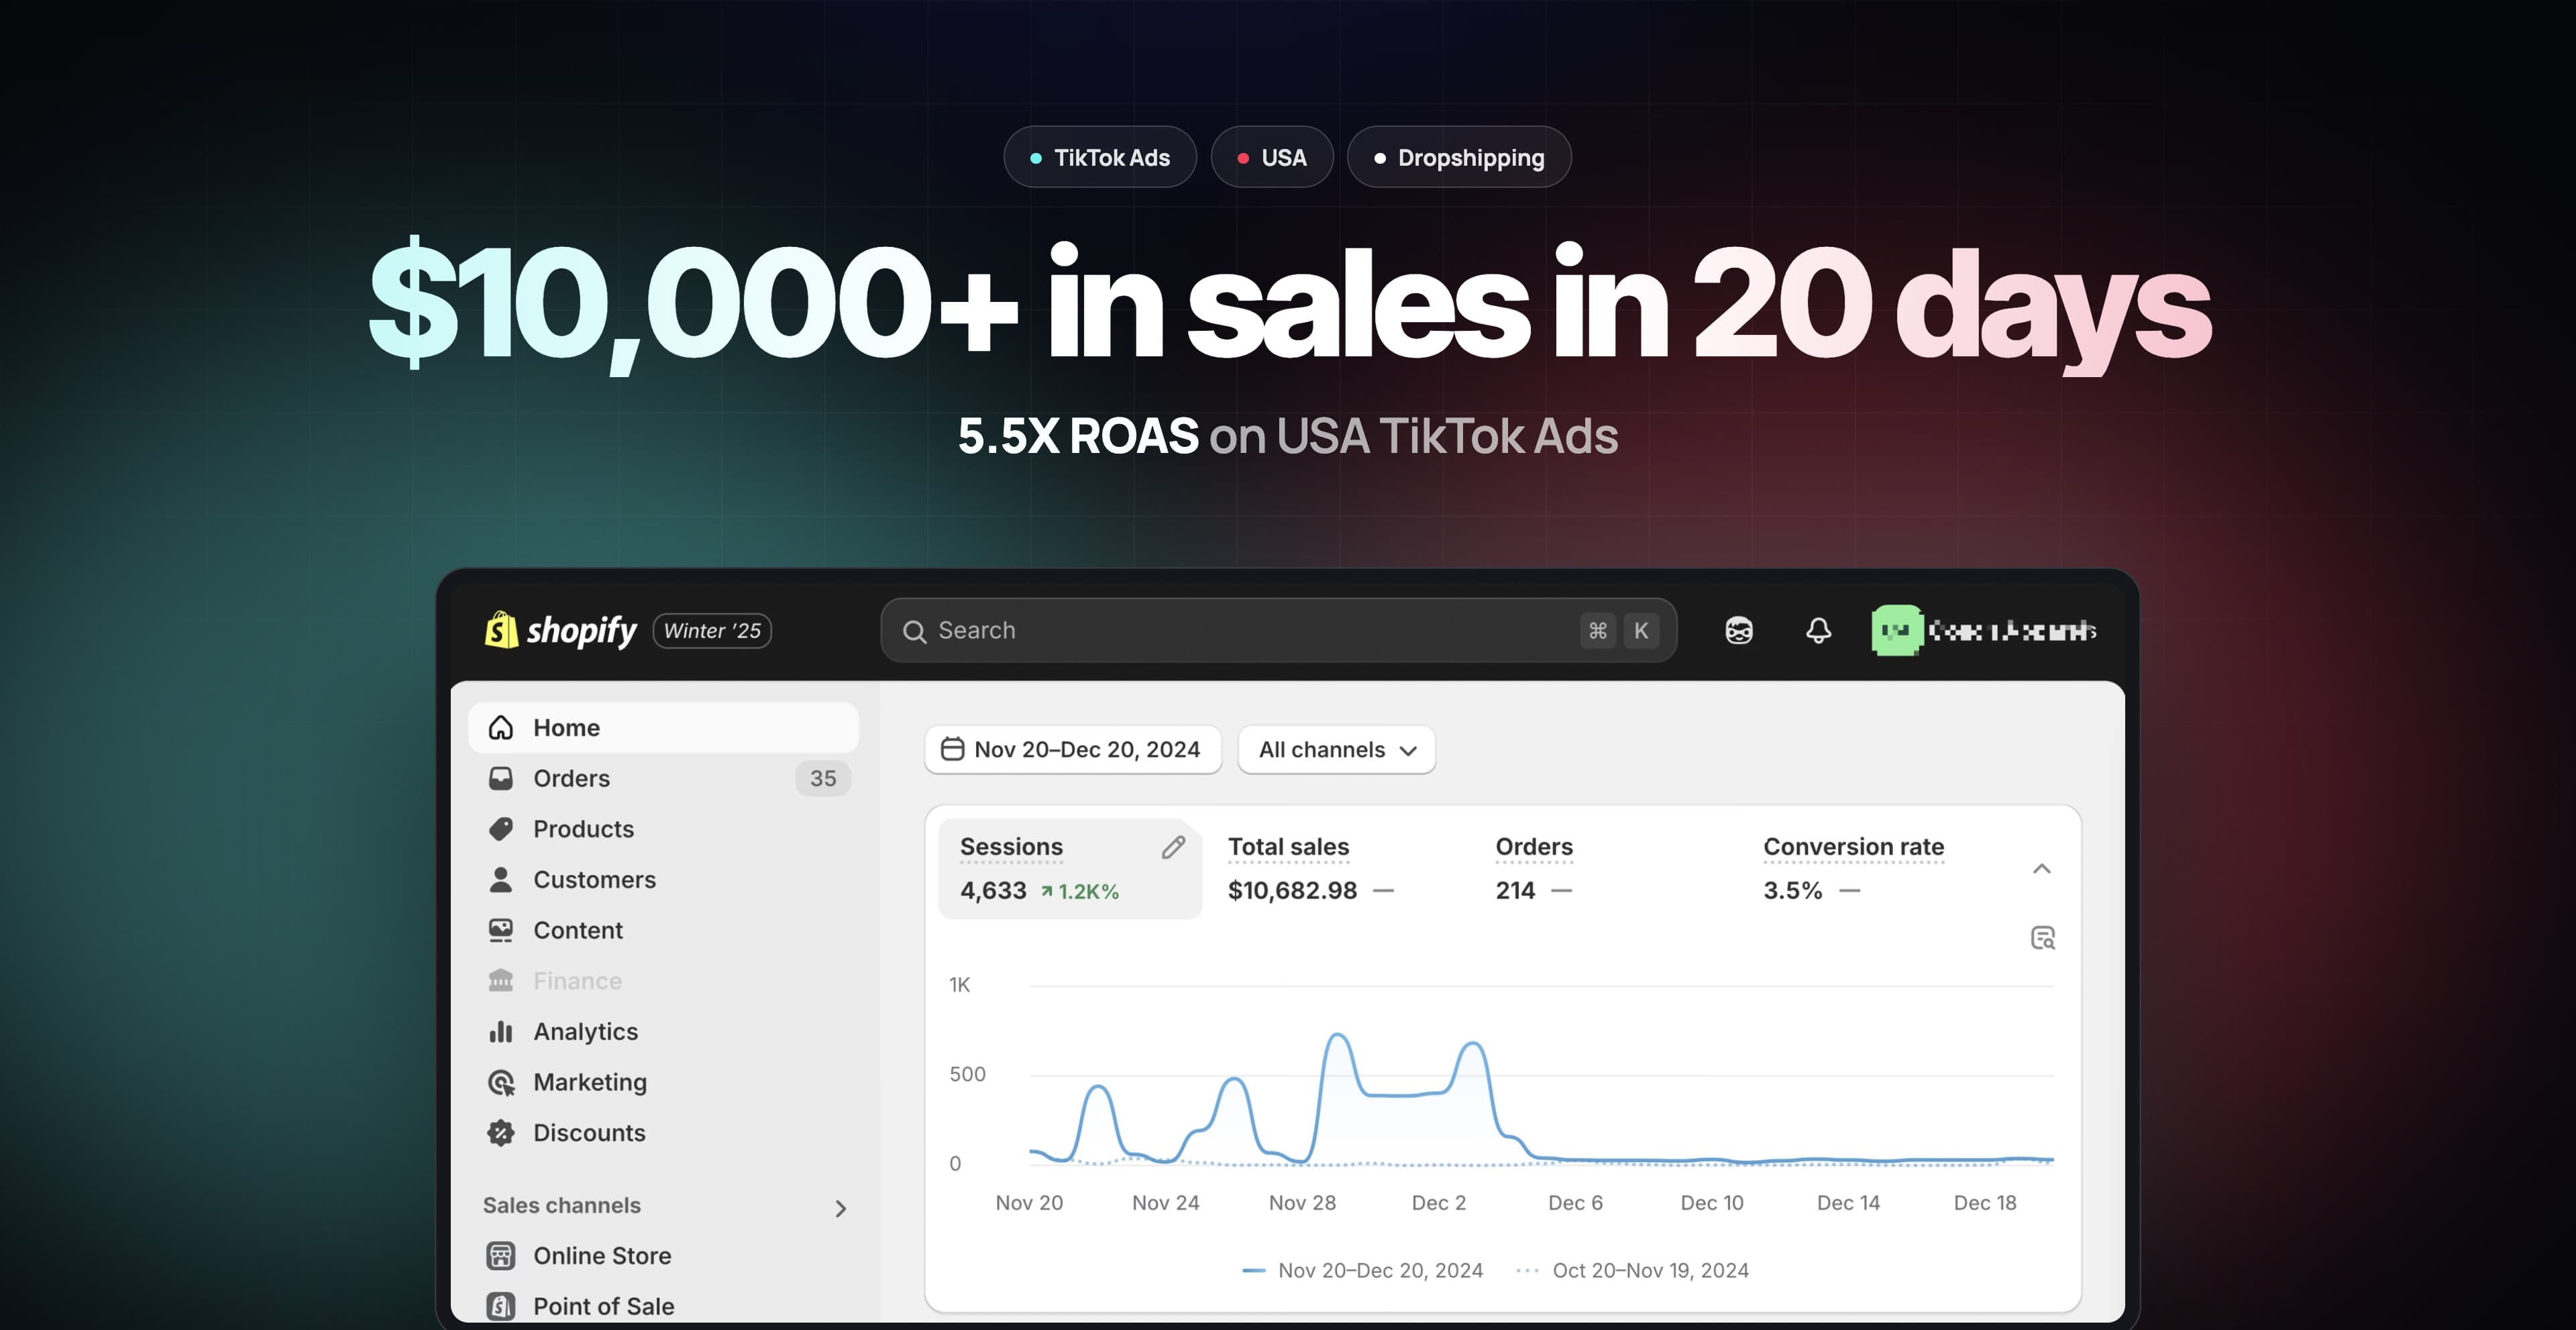Click the Nov 28 chart axis label

click(x=1302, y=1203)
